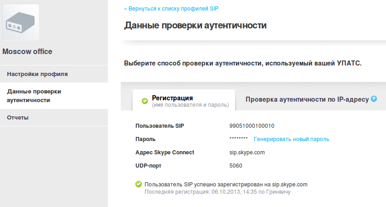
Task: Click the sip.skype.com address value
Action: click(x=247, y=153)
